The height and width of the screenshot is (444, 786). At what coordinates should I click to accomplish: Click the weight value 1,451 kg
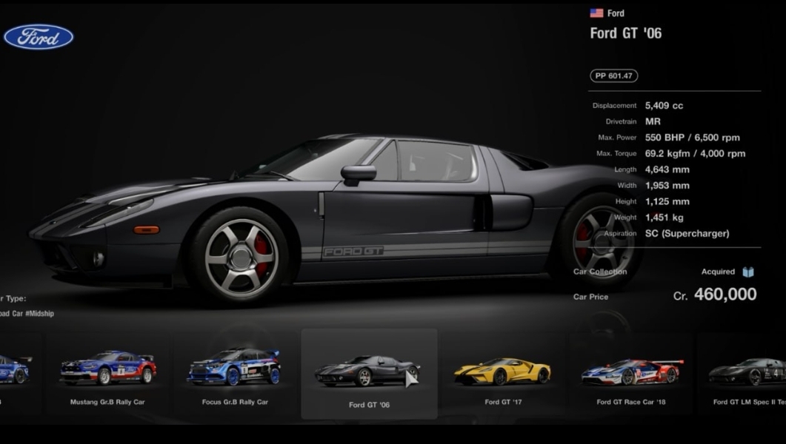coord(664,218)
